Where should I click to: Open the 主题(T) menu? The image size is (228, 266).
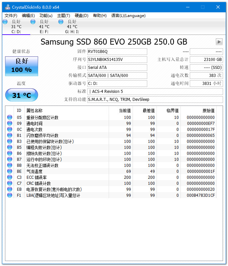(x=63, y=16)
